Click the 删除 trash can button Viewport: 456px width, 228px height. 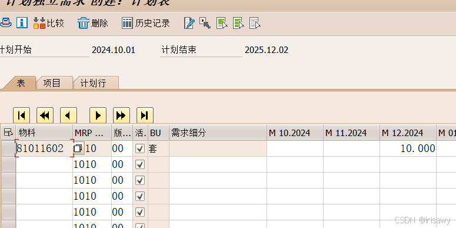(x=93, y=23)
